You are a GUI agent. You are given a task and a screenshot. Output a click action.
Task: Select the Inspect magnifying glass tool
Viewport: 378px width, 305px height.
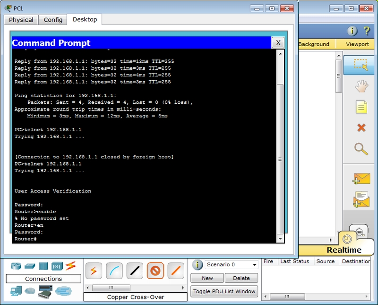click(x=361, y=149)
